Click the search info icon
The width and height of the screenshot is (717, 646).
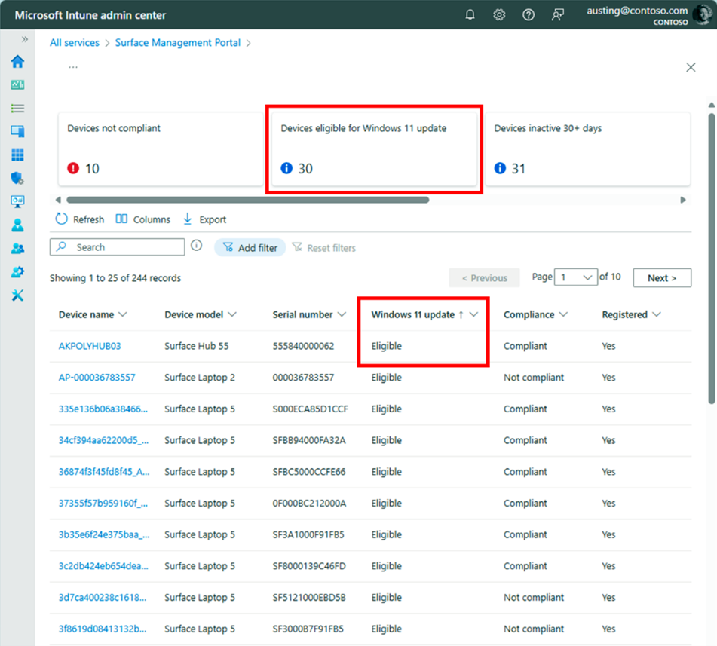coord(196,246)
